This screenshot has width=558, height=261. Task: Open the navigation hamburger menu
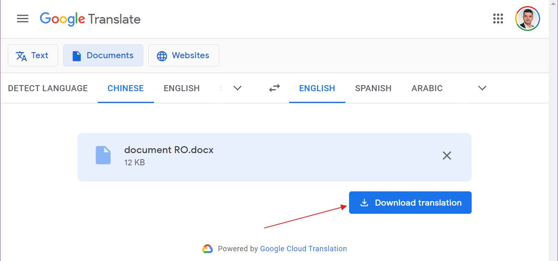(x=22, y=18)
